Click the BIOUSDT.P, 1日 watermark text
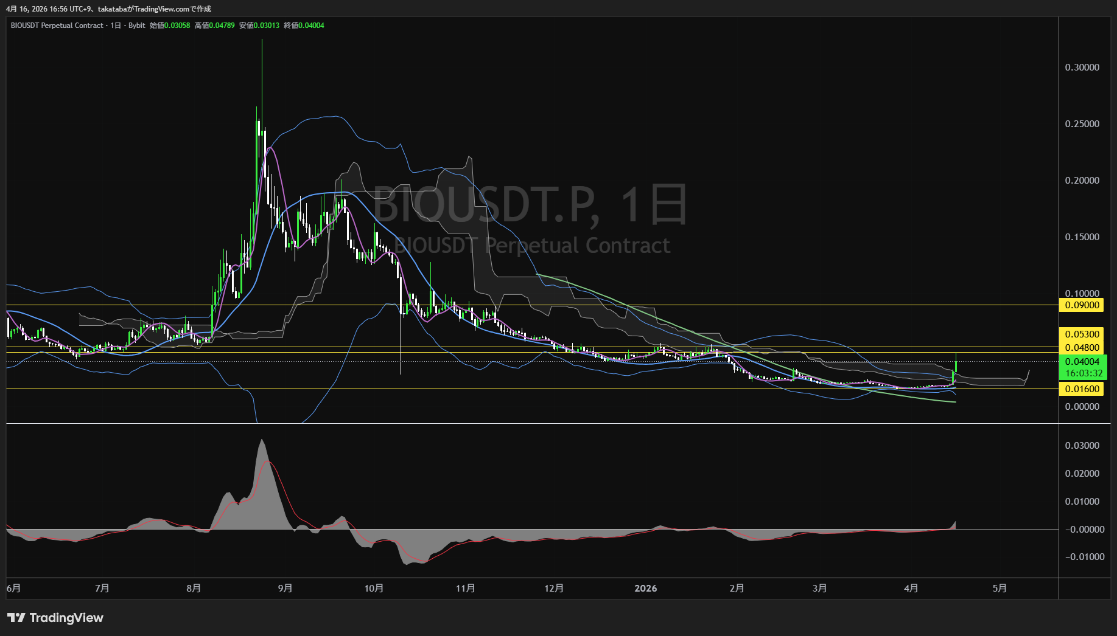 tap(530, 204)
